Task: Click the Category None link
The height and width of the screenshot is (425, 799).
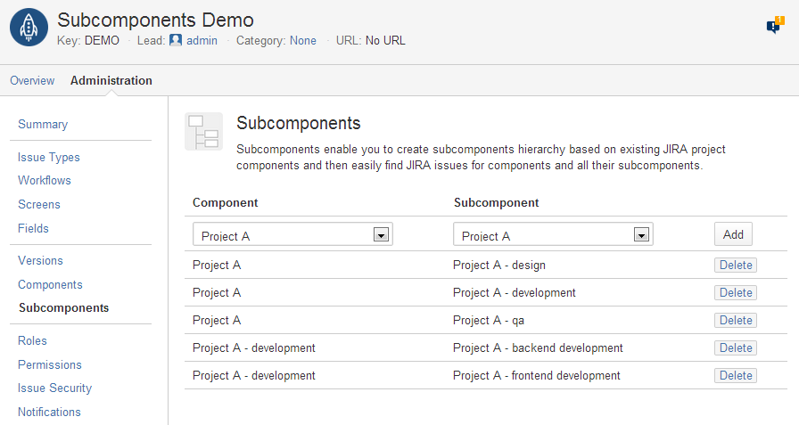Action: pos(303,40)
